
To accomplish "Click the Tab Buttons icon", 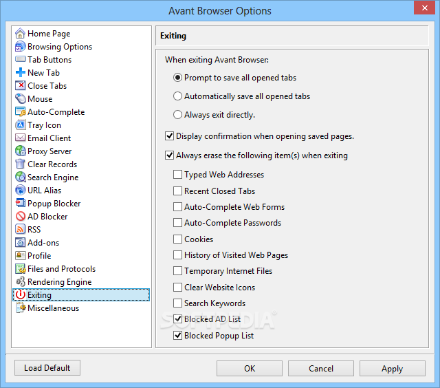I will [20, 60].
